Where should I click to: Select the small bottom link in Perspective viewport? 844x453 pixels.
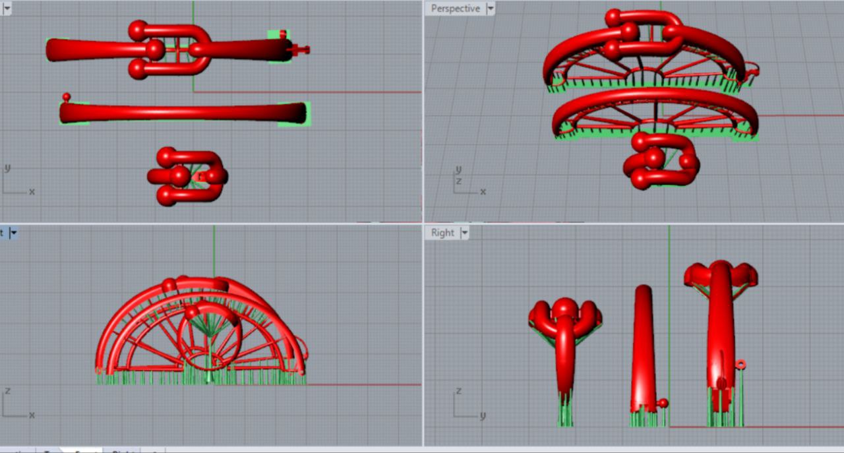tap(659, 162)
